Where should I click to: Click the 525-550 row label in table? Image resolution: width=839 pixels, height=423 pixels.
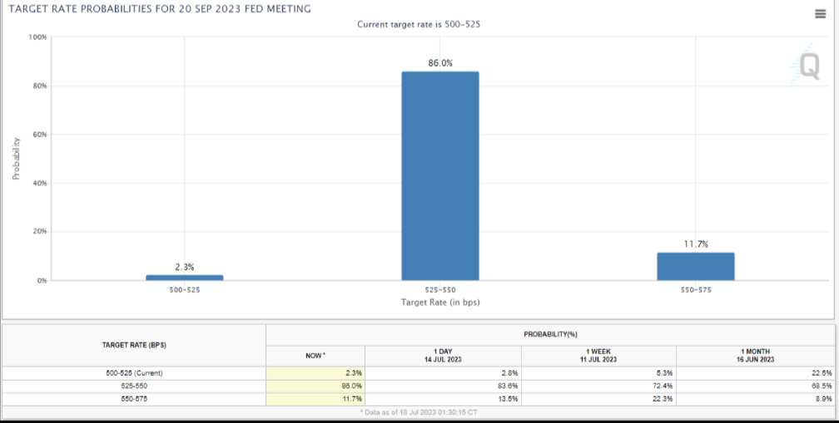134,386
